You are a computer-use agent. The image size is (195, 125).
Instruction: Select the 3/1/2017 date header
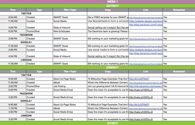pyautogui.click(x=97, y=123)
